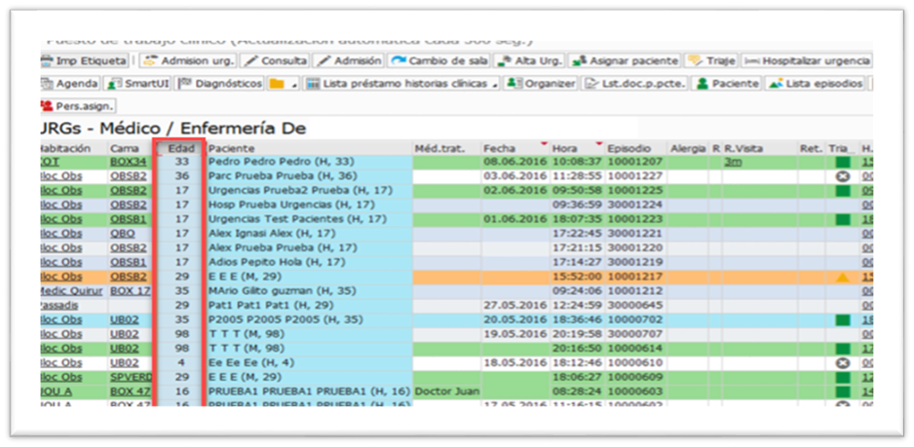Click the 3m R.Visita link

pos(733,162)
